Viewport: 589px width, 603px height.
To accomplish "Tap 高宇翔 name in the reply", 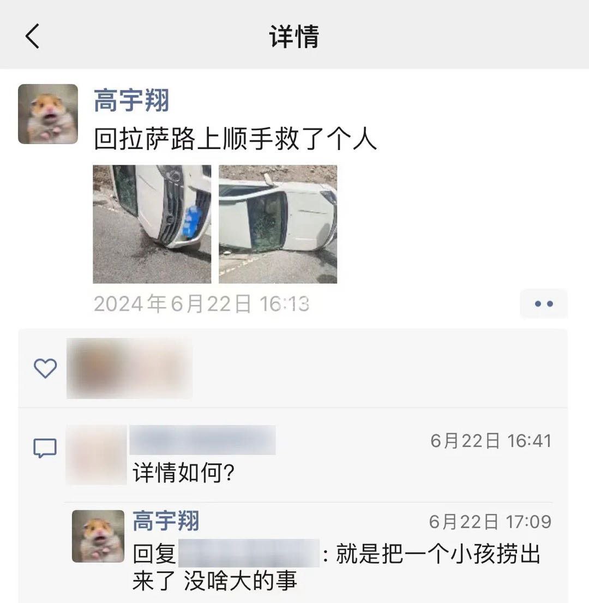I will click(x=166, y=521).
